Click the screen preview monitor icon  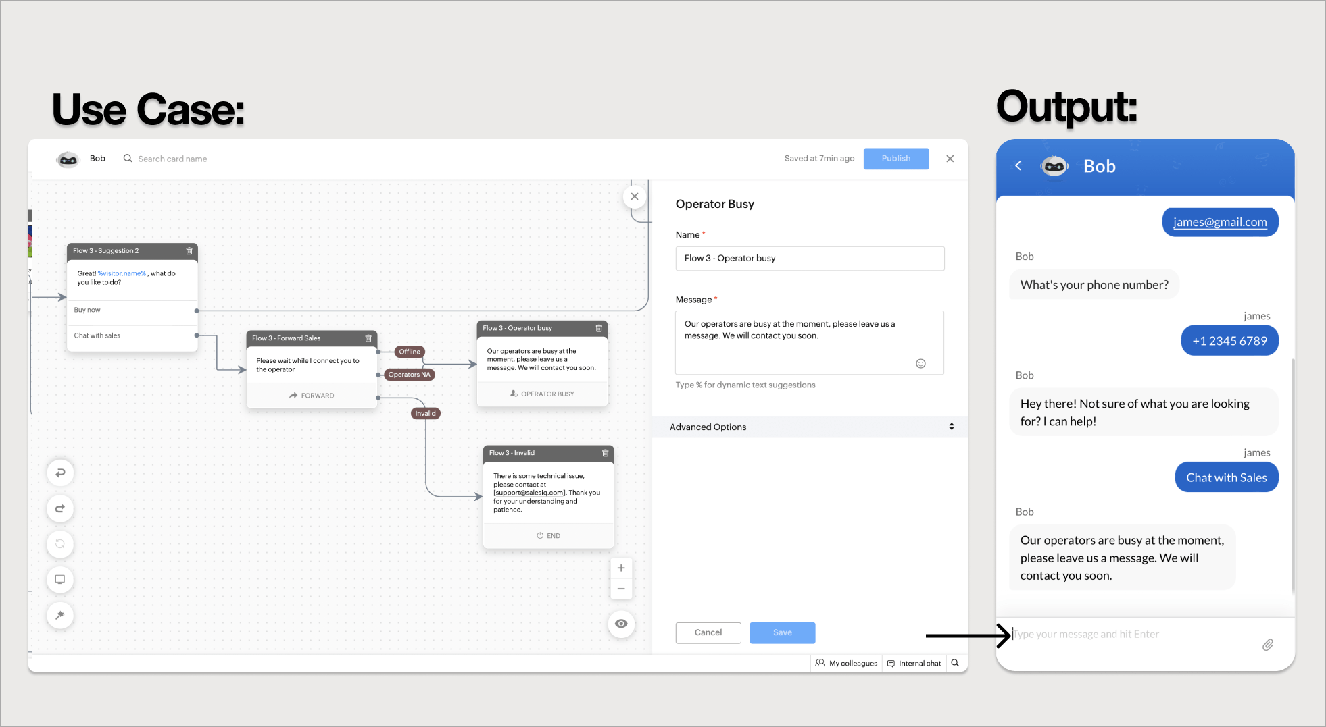pyautogui.click(x=60, y=579)
